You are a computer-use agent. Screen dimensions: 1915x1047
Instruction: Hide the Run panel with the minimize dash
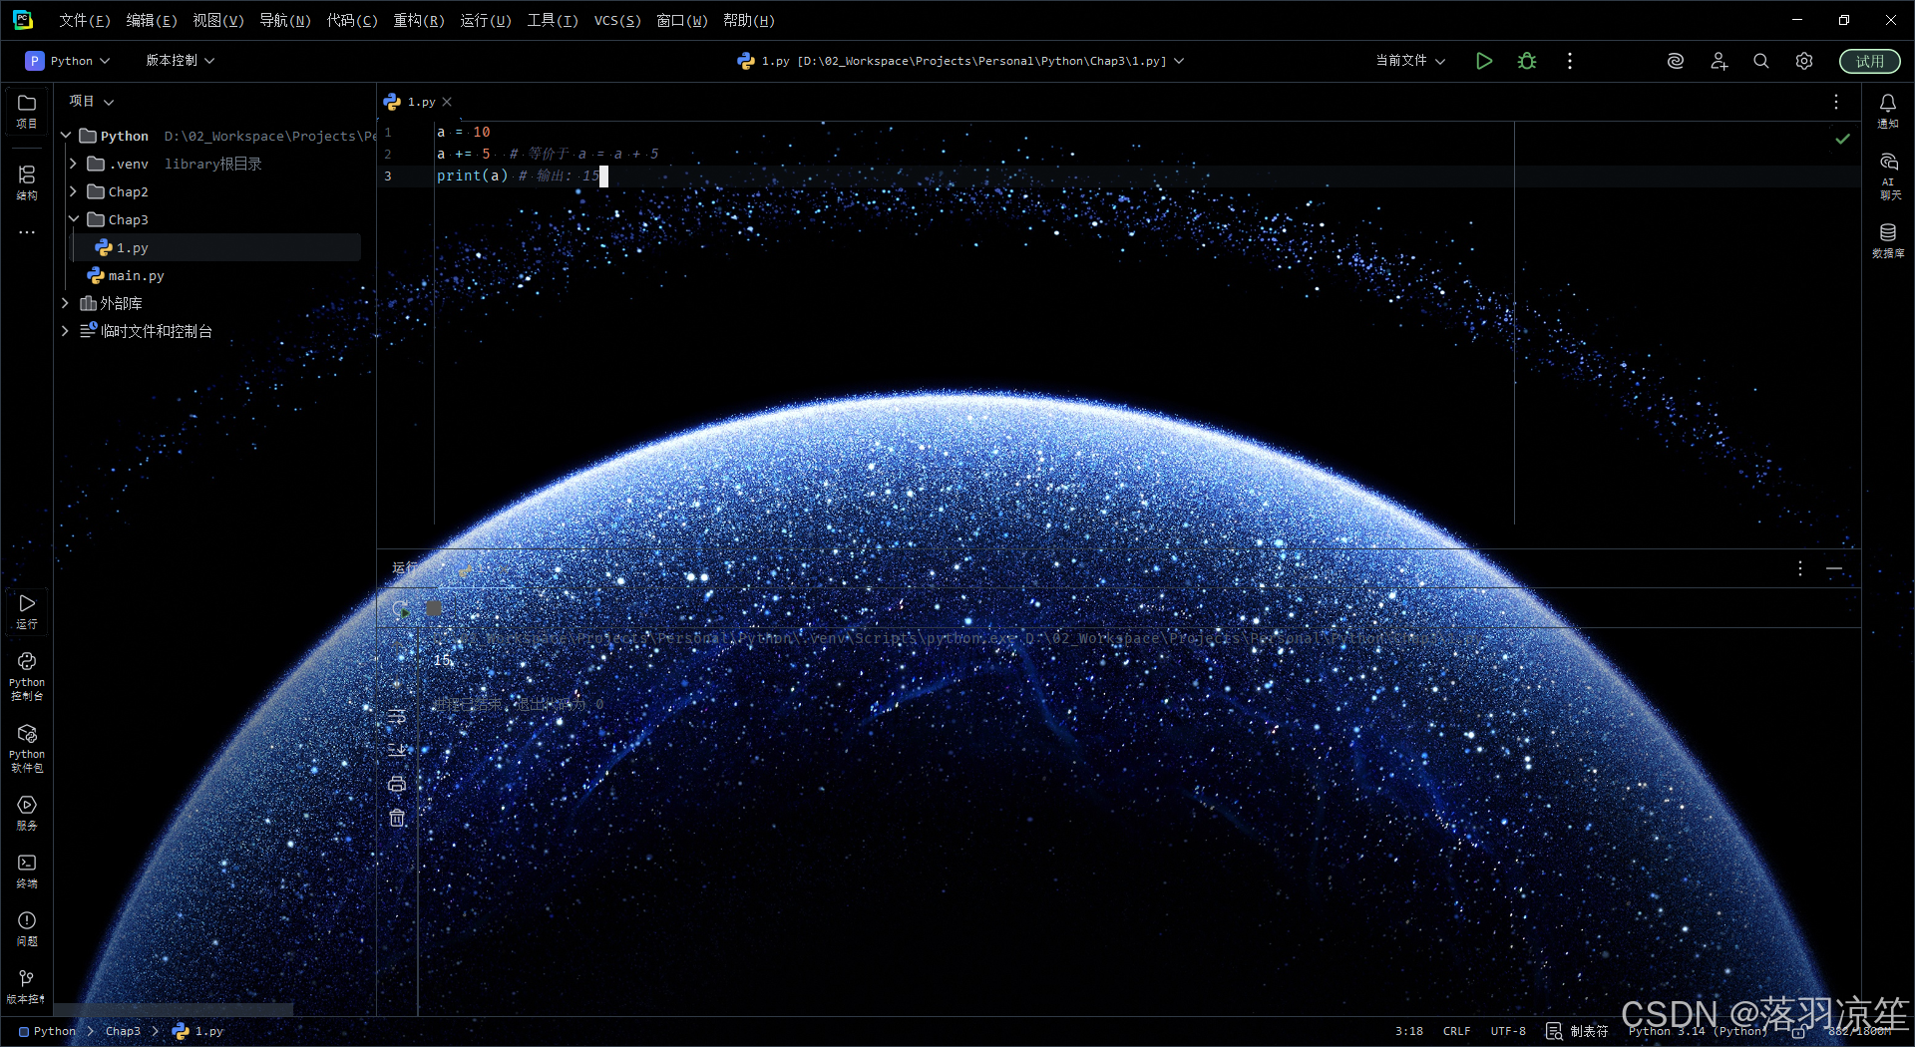point(1834,568)
